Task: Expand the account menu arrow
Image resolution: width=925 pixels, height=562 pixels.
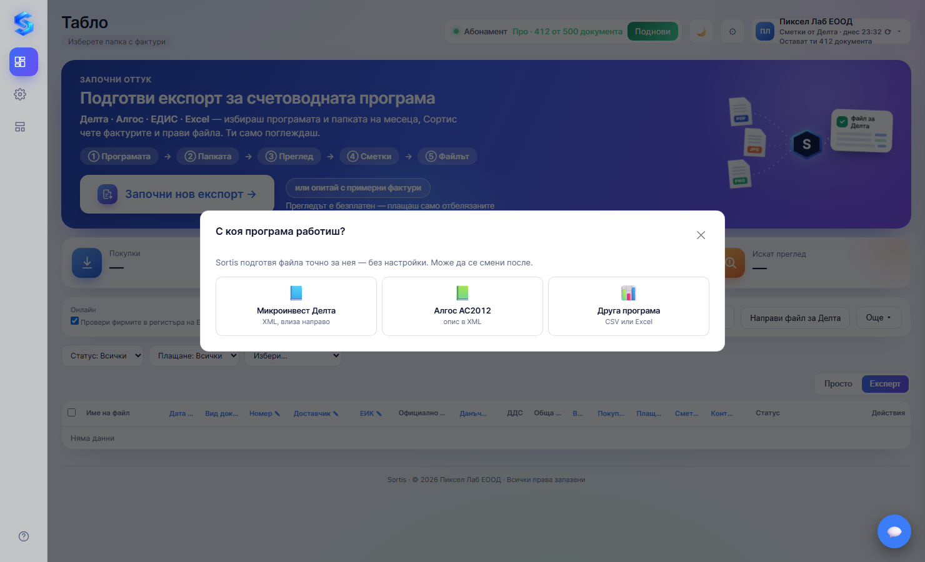Action: point(899,32)
